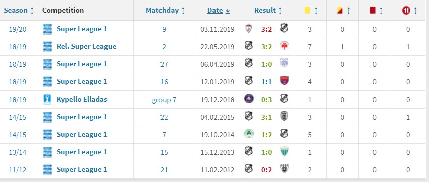
Task: Open matchday 27 link
Action: [x=164, y=64]
